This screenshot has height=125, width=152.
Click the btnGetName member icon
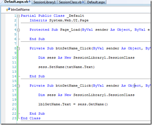(8, 9)
